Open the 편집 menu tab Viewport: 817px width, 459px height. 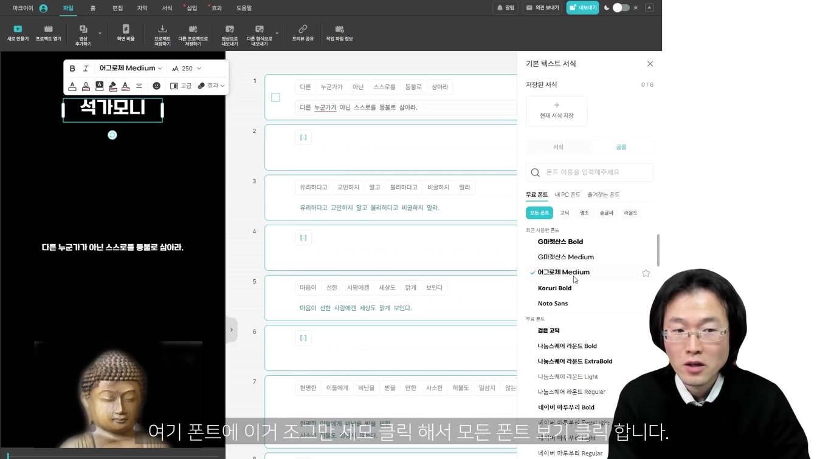point(117,8)
